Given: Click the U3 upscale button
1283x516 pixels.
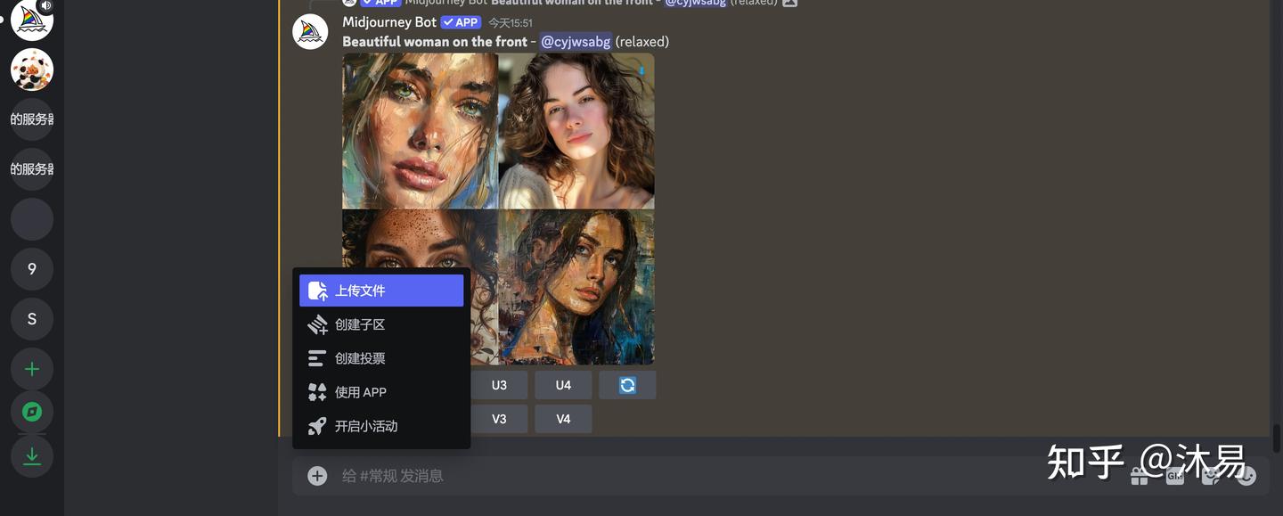Looking at the screenshot, I should pyautogui.click(x=499, y=385).
